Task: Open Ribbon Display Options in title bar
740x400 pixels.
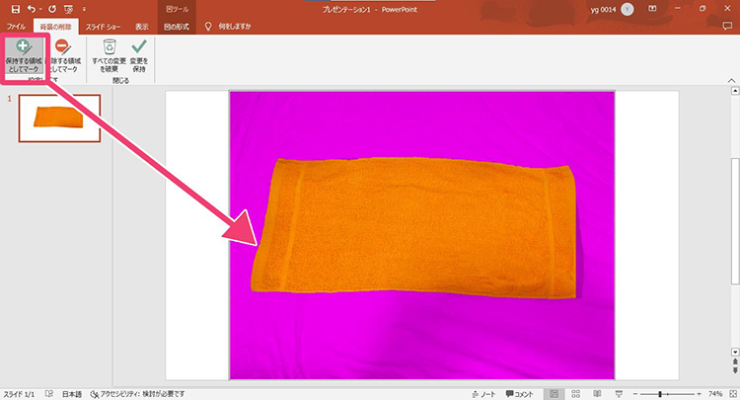Action: pos(652,8)
